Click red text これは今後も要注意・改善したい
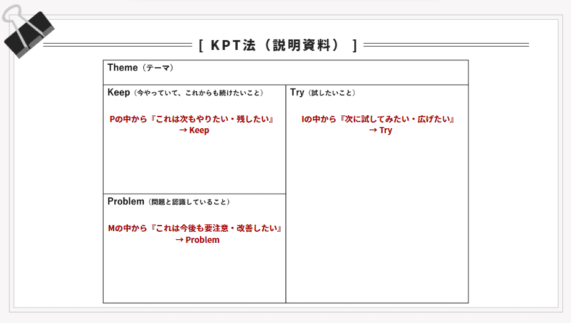The image size is (571, 323). 216,228
